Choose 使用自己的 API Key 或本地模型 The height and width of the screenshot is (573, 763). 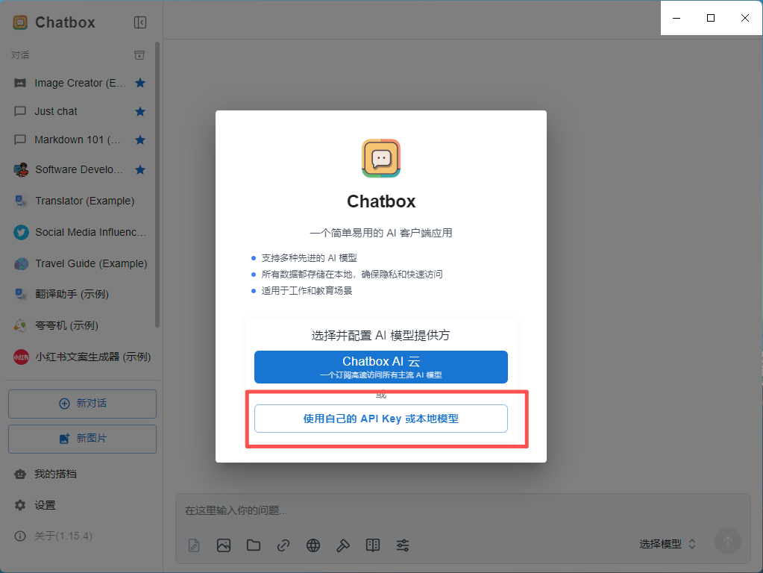point(381,419)
